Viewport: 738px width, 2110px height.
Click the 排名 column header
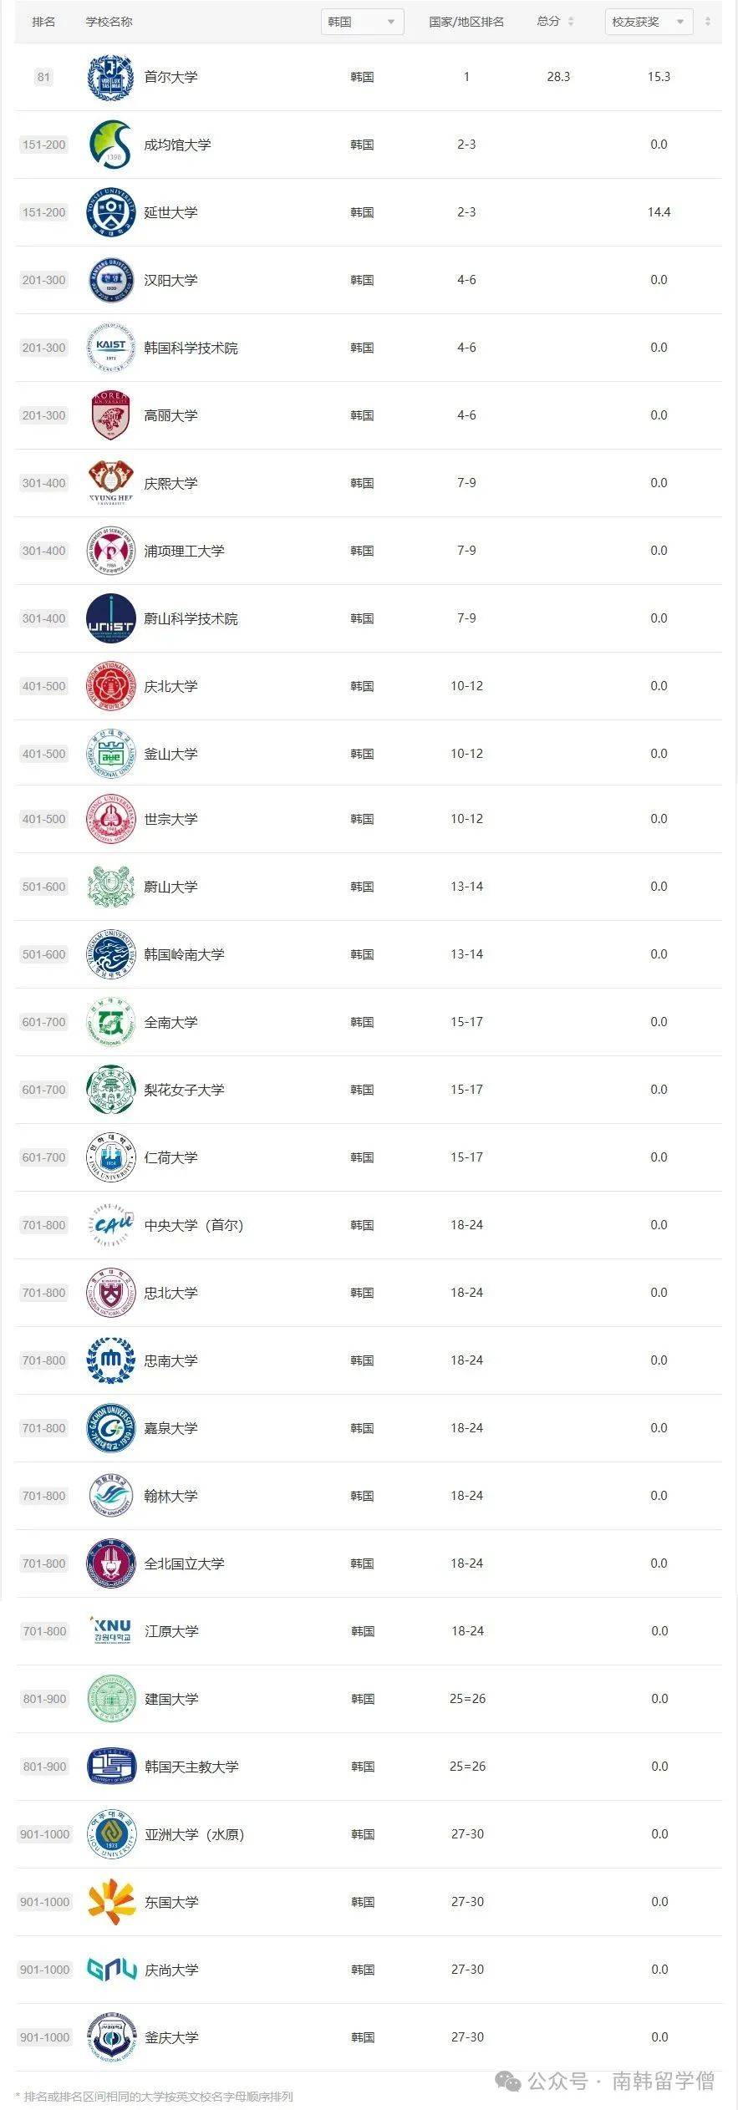pyautogui.click(x=43, y=22)
